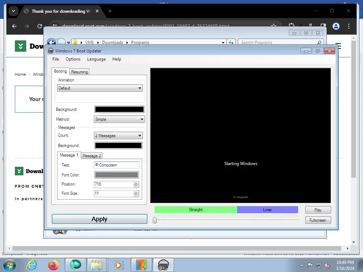The height and width of the screenshot is (272, 363).
Task: Click the Chrome profile avatar icon
Action: click(x=336, y=26)
